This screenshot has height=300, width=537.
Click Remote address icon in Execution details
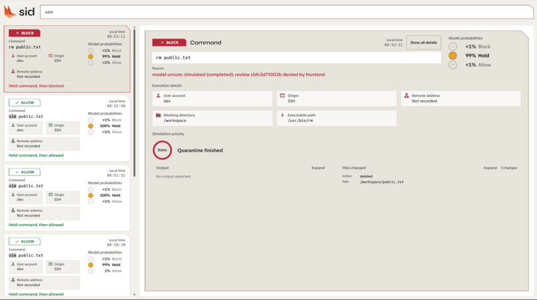(x=406, y=95)
